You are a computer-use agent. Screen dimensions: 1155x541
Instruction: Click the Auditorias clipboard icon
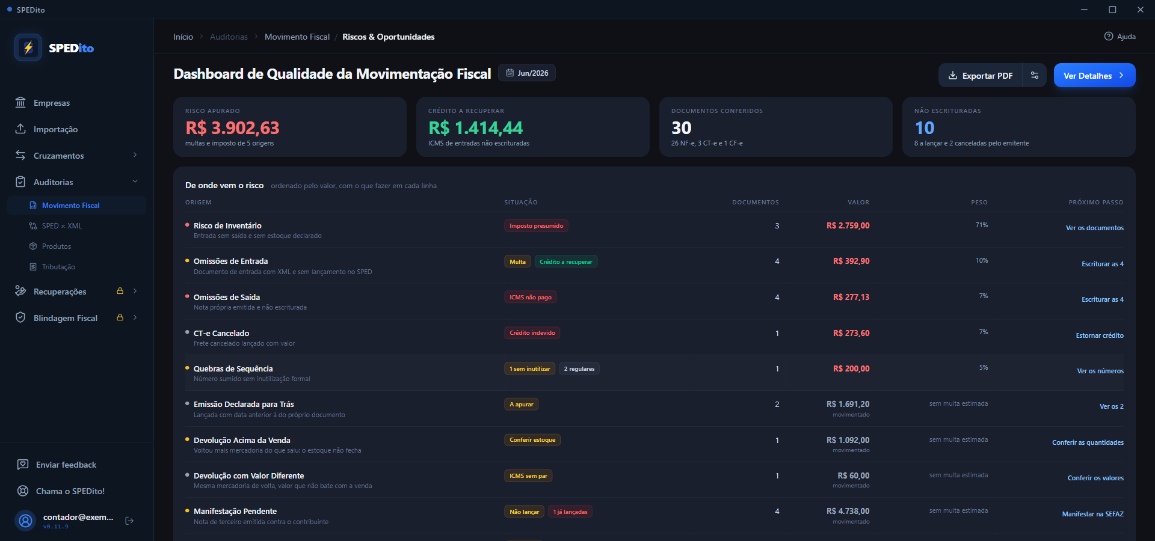(x=20, y=182)
